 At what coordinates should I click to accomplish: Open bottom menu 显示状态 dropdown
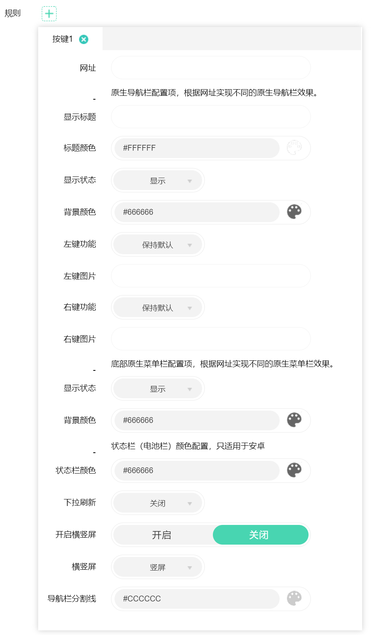tap(158, 389)
